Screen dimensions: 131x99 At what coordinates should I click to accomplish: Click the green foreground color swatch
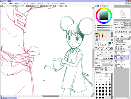(x=110, y=43)
